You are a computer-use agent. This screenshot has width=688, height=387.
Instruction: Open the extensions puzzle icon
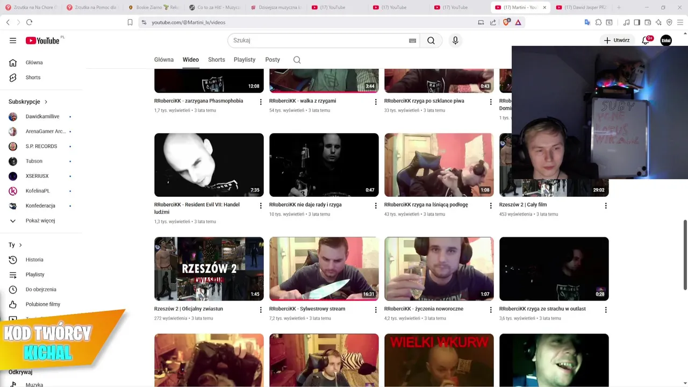click(x=598, y=22)
